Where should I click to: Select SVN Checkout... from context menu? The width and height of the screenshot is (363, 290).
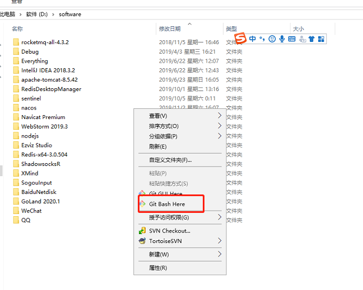pyautogui.click(x=169, y=230)
